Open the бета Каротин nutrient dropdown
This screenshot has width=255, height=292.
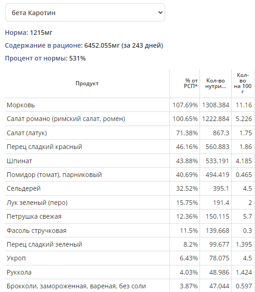pyautogui.click(x=85, y=12)
